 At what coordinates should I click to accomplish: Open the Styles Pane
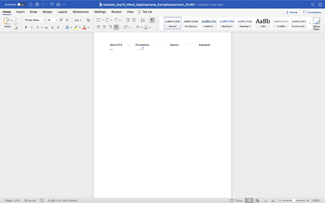click(x=316, y=23)
